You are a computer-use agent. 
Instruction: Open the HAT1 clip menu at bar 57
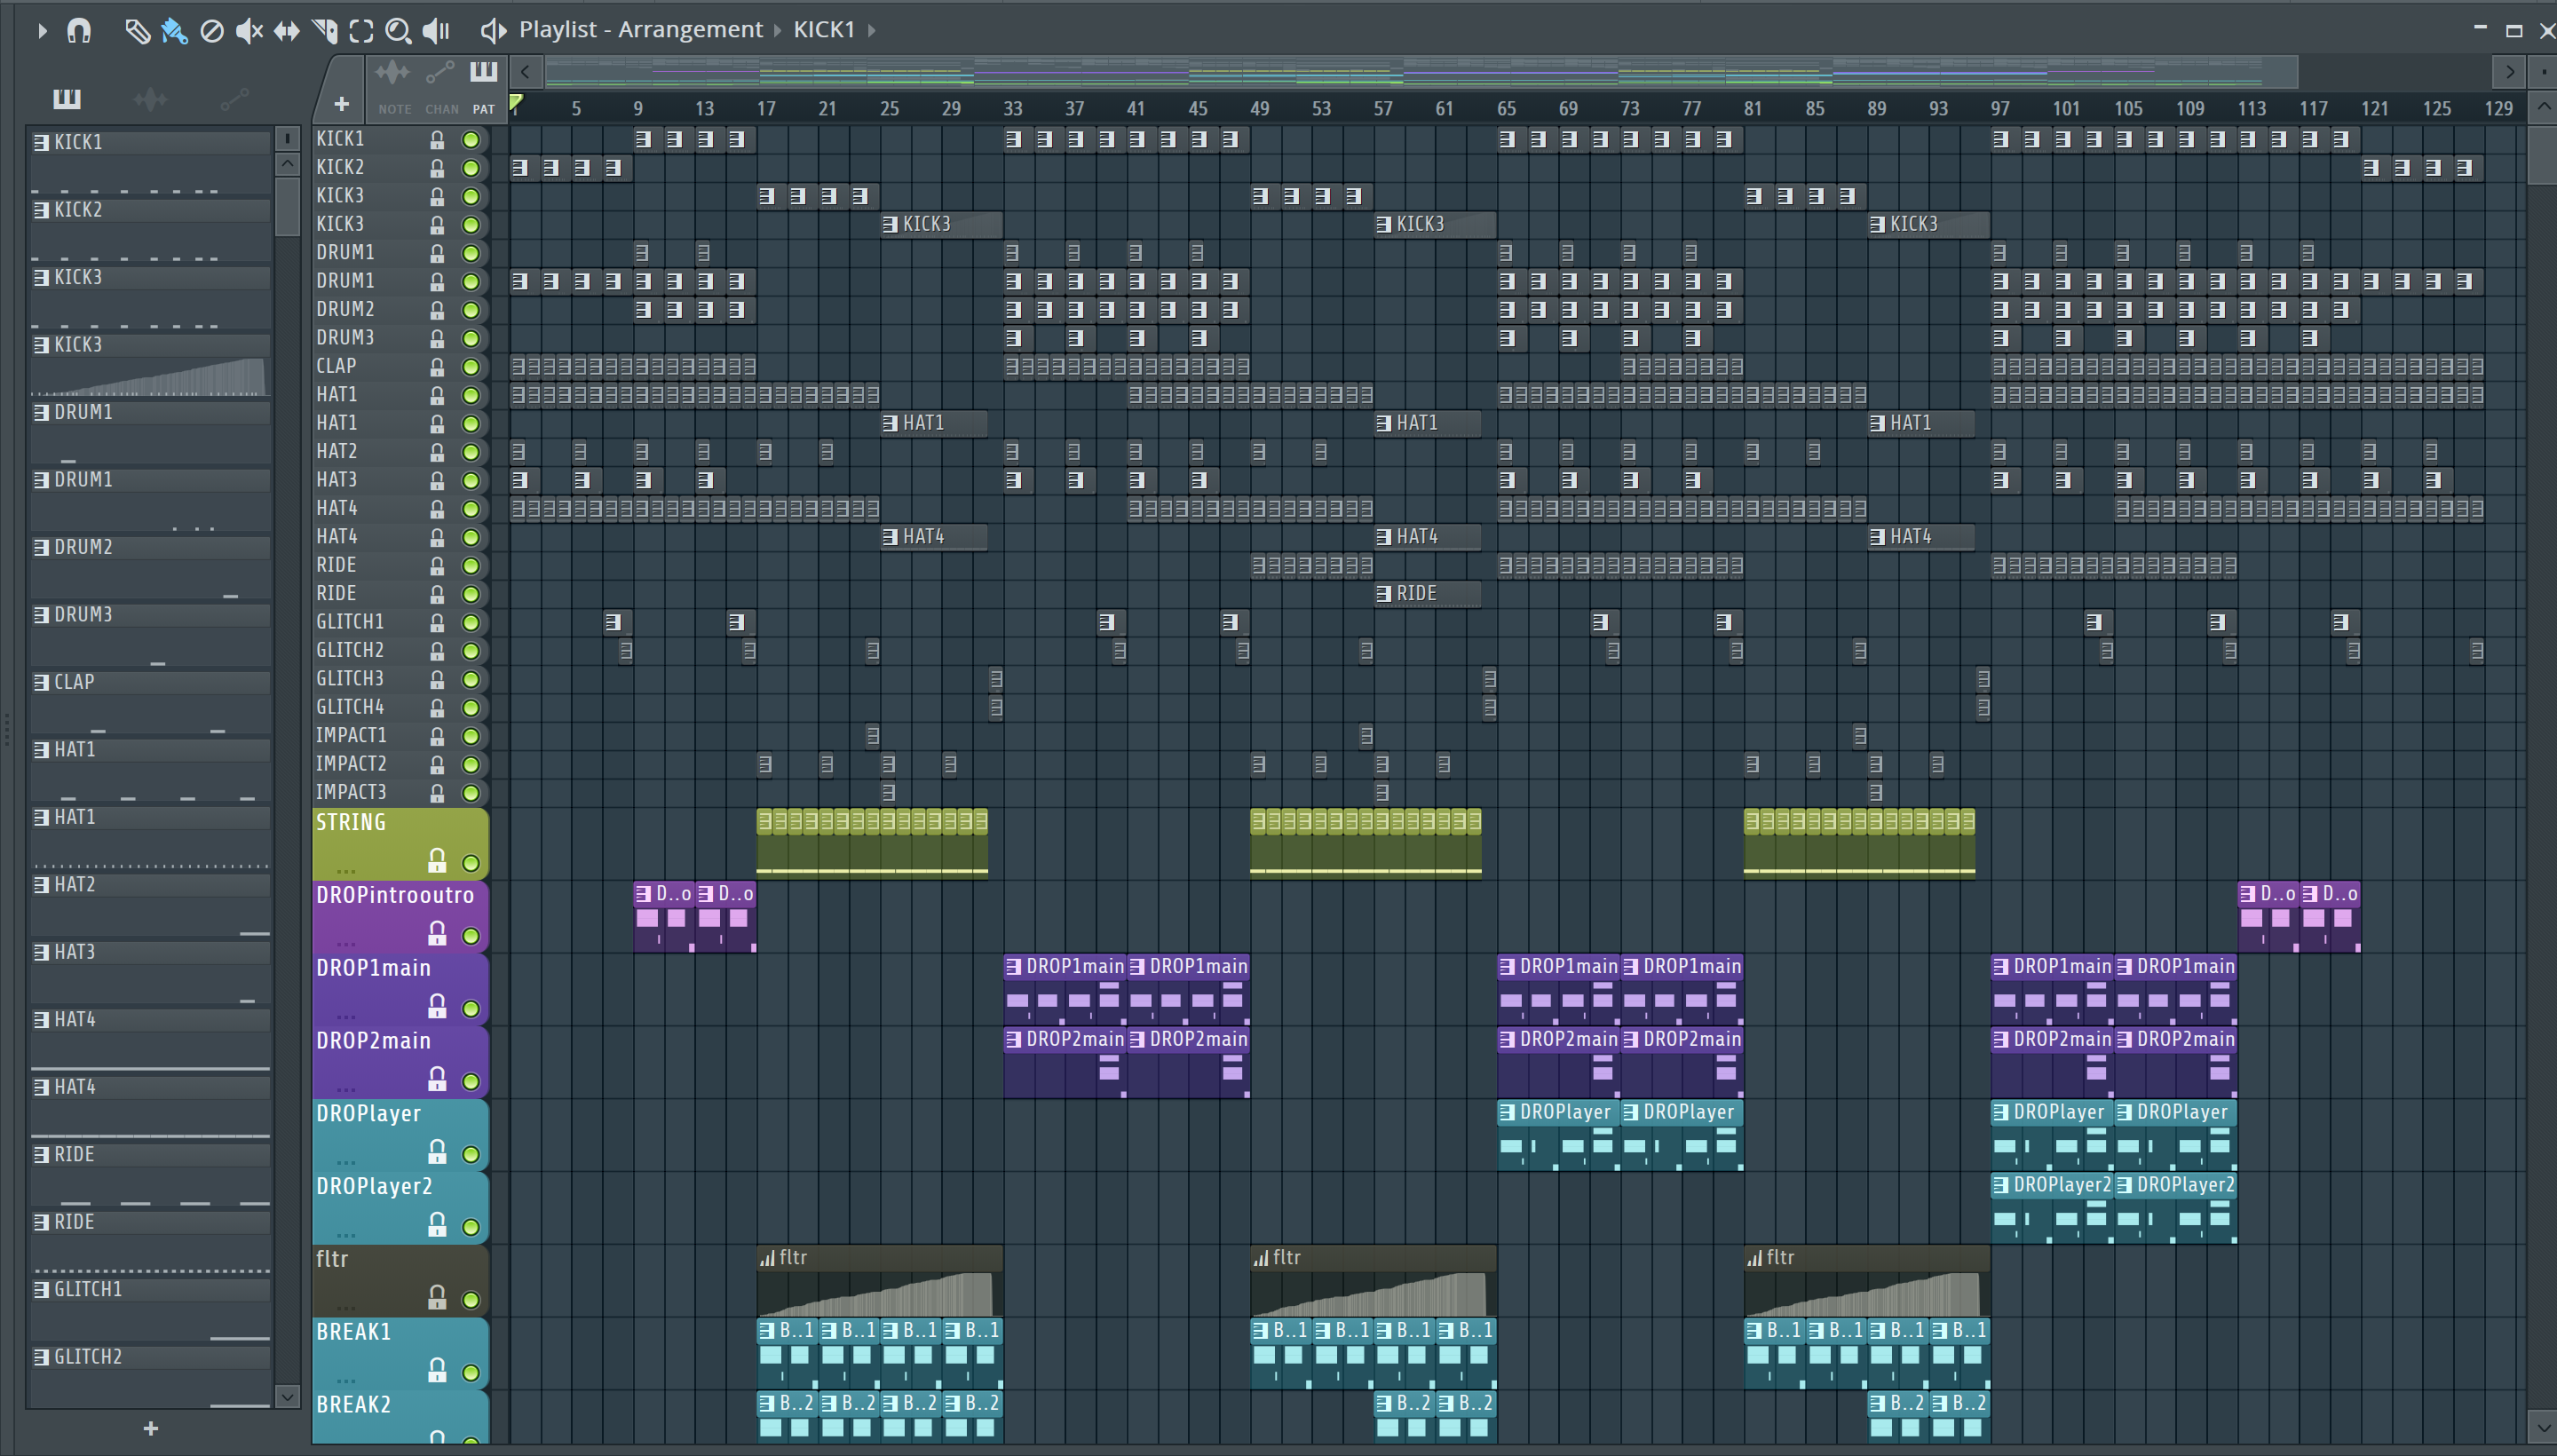point(1384,423)
